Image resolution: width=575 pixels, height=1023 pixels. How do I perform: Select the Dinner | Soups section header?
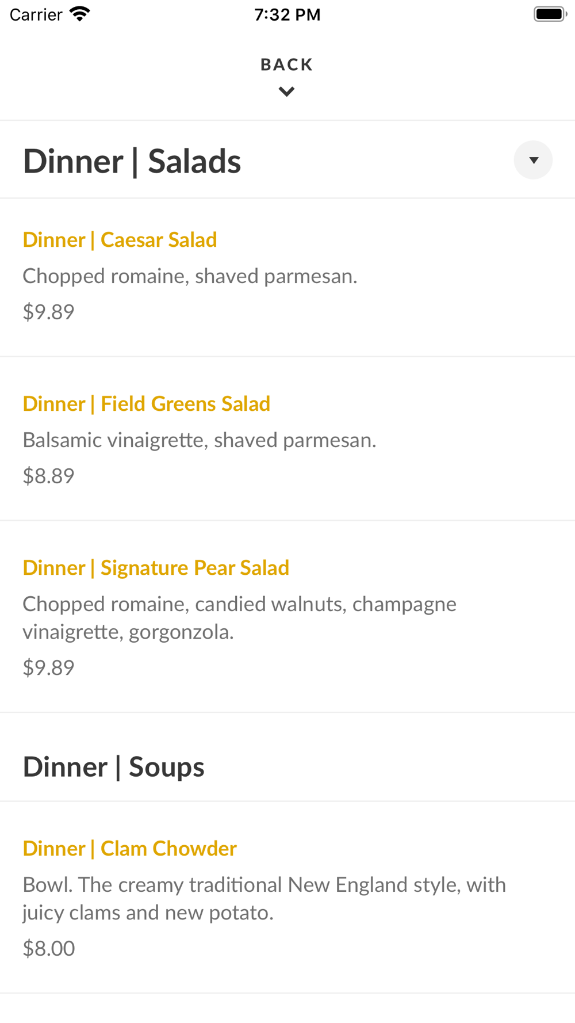pyautogui.click(x=113, y=767)
